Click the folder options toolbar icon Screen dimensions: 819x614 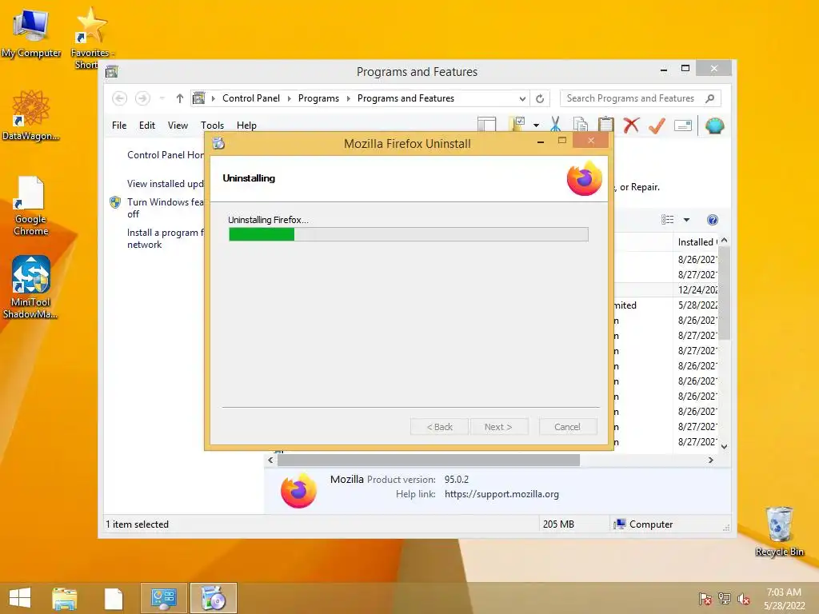tap(517, 124)
